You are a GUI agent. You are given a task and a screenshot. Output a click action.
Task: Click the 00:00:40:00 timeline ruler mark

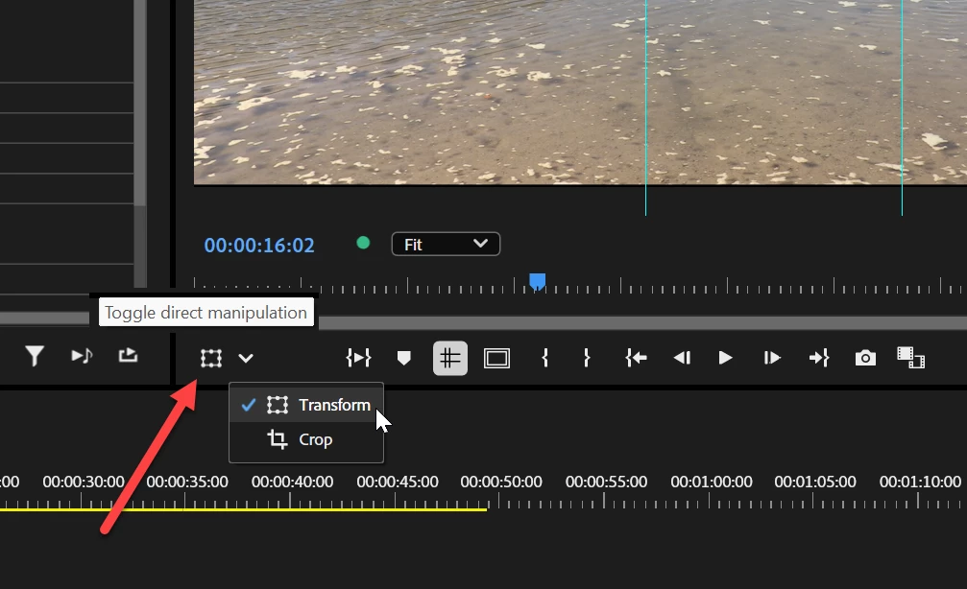click(x=292, y=482)
